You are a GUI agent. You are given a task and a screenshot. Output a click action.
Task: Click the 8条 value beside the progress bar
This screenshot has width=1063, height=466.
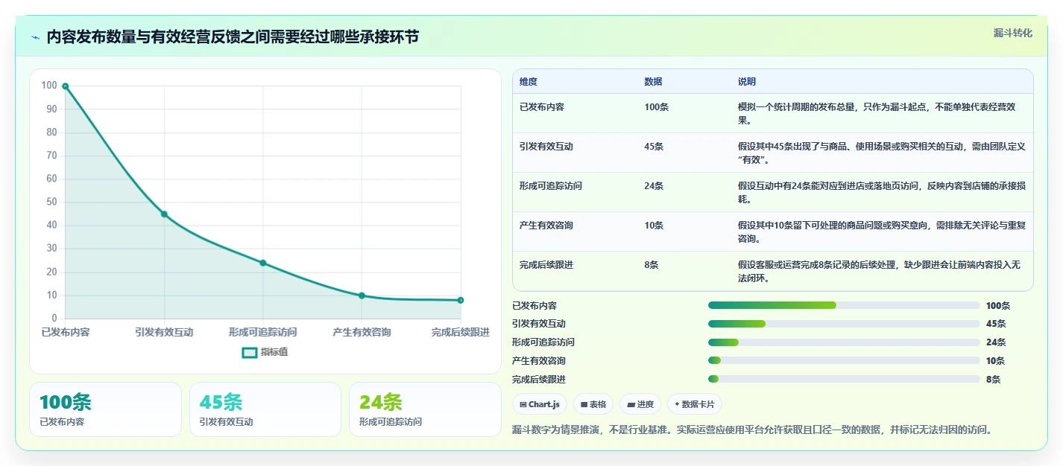[994, 380]
